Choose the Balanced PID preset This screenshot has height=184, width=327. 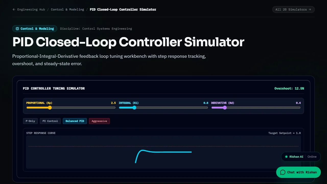point(75,121)
